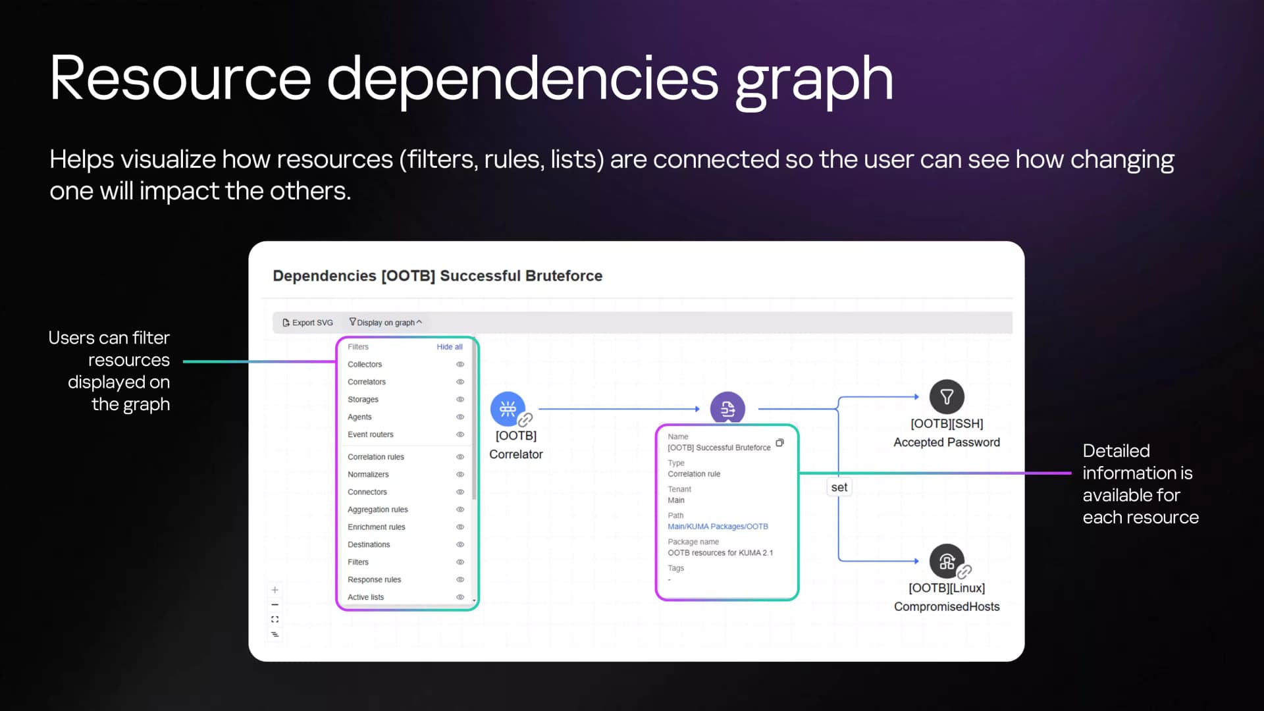Image resolution: width=1264 pixels, height=711 pixels.
Task: Select the Successful Bruteforce correlation rule node
Action: click(x=727, y=409)
